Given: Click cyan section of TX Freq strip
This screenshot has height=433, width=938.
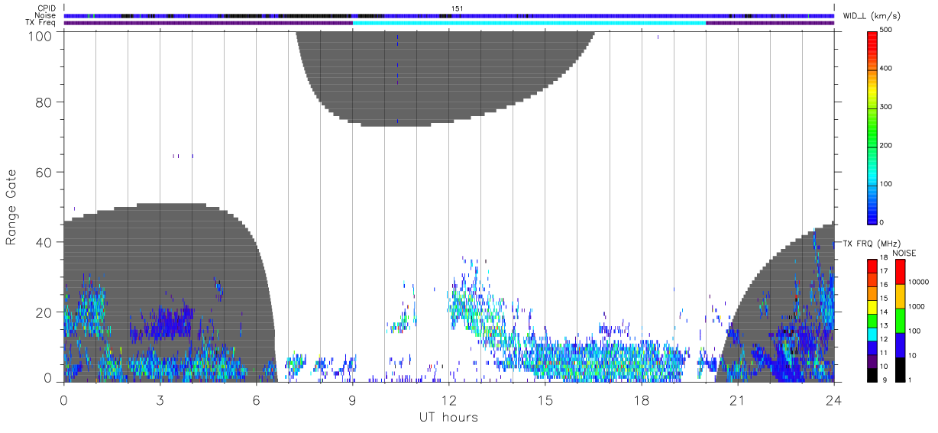Looking at the screenshot, I should coord(529,23).
